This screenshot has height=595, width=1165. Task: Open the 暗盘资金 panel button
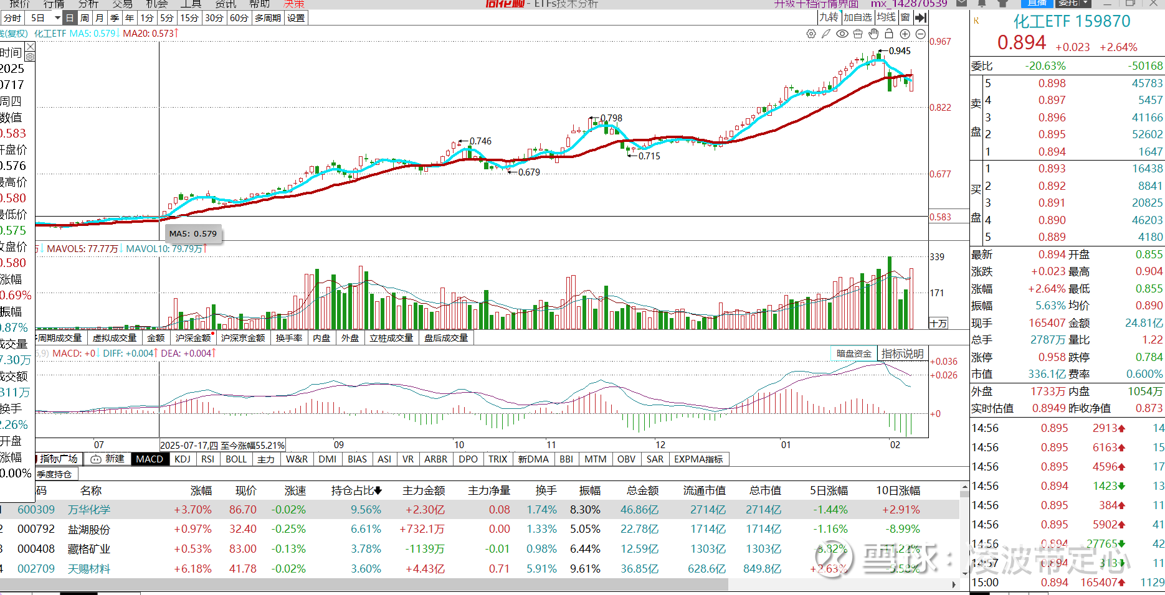coord(854,354)
